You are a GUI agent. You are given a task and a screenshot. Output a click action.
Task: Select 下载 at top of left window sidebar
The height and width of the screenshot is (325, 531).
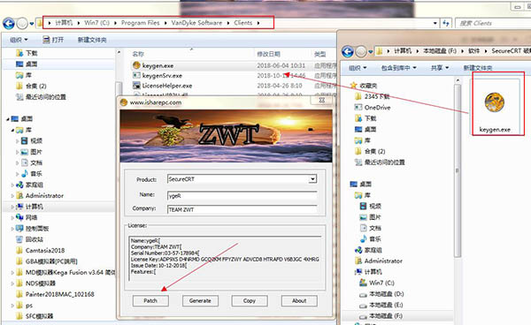coord(27,53)
